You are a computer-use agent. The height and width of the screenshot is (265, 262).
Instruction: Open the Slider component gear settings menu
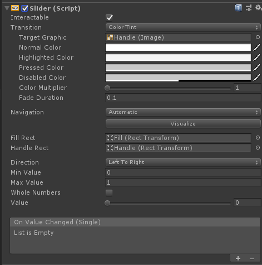click(258, 8)
